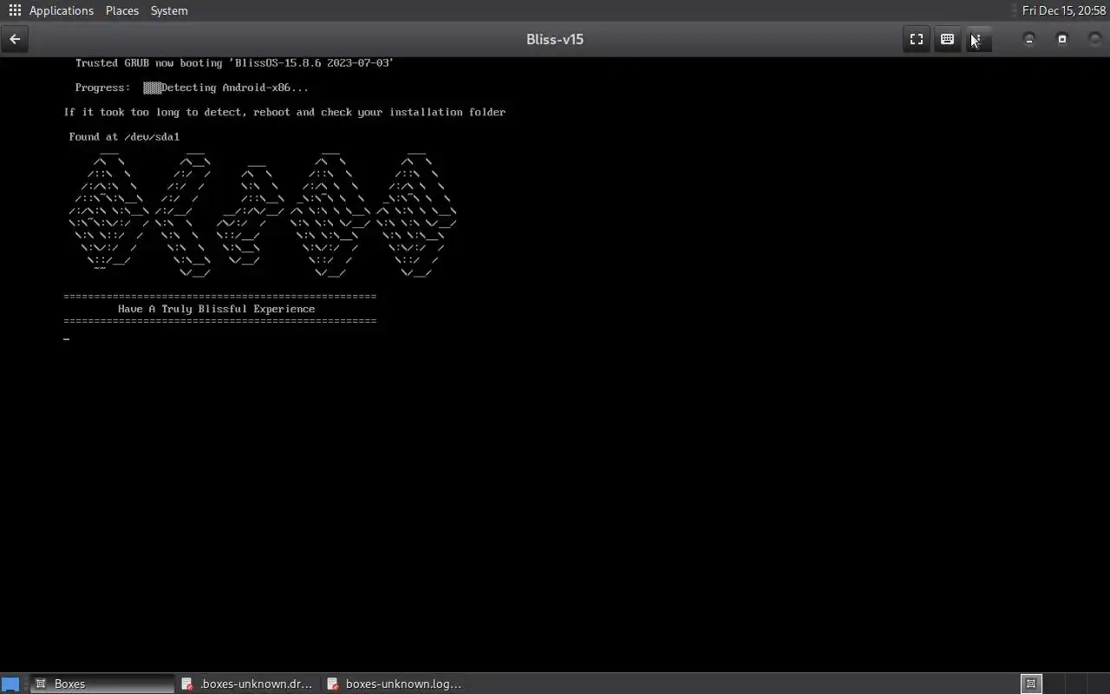Screen dimensions: 1110x694
Task: Maximize the Boxes window
Action: [1062, 39]
